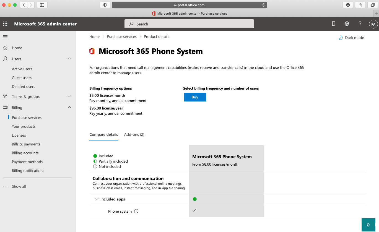Switch to the Compare details tab
The width and height of the screenshot is (379, 232).
point(104,134)
